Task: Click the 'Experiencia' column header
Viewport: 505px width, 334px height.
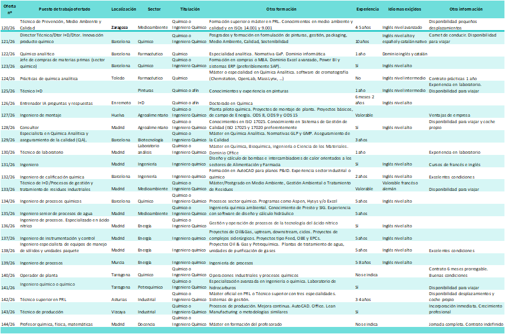Action: [x=368, y=9]
